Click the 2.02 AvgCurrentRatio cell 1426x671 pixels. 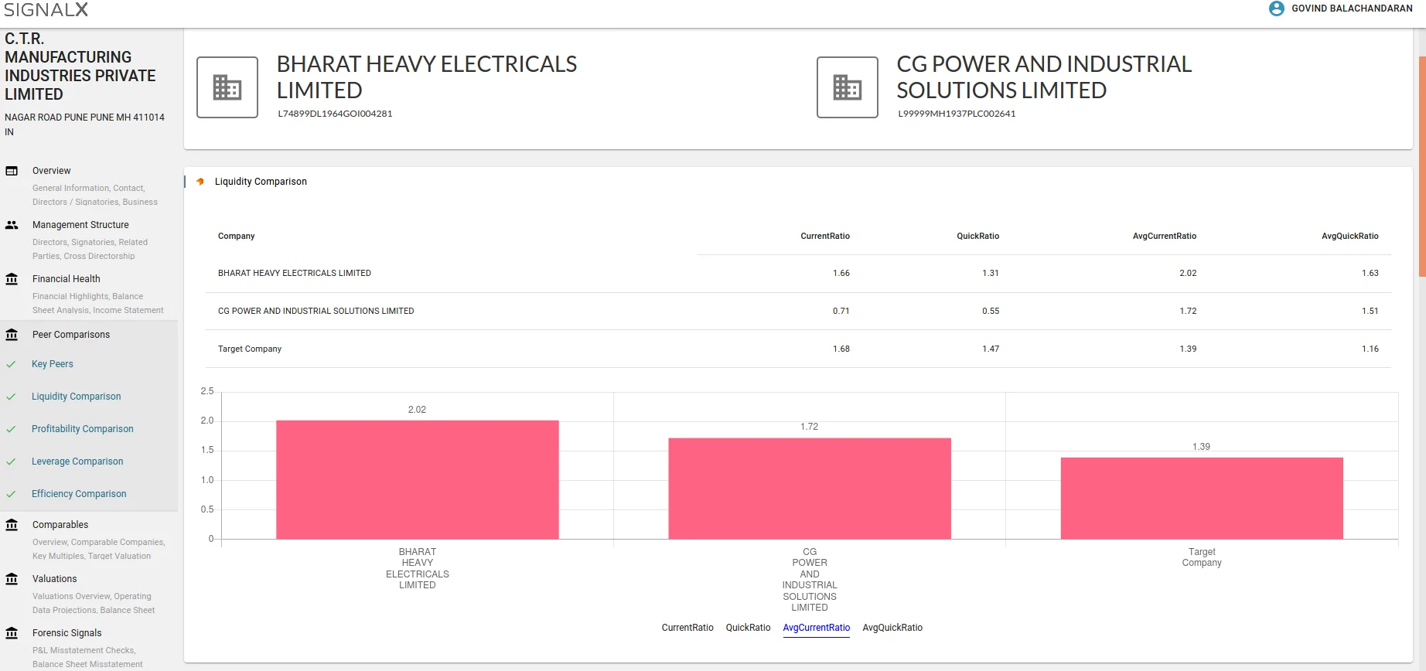pyautogui.click(x=1188, y=274)
